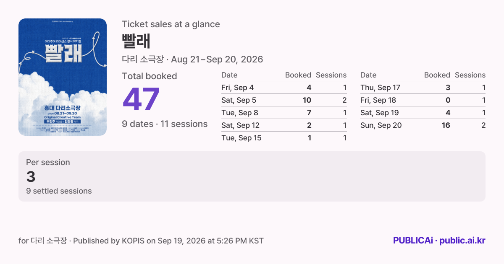504x264 pixels.
Task: Select the Thu, Sep 17 row
Action: click(423, 88)
